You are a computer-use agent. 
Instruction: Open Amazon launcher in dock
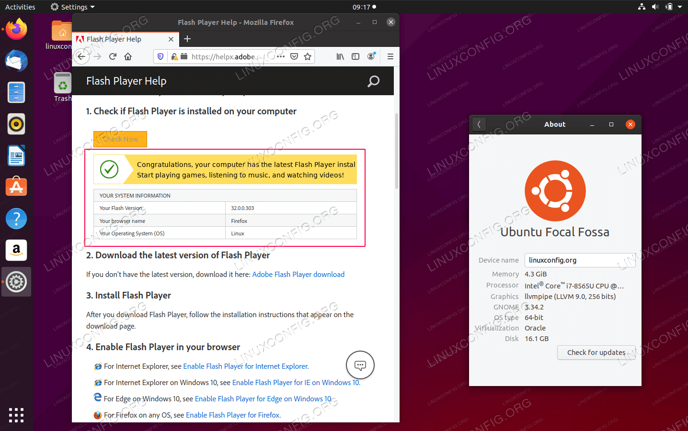point(16,250)
